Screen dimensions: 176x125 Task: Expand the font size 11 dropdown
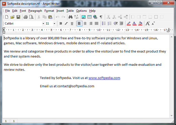click(54, 23)
